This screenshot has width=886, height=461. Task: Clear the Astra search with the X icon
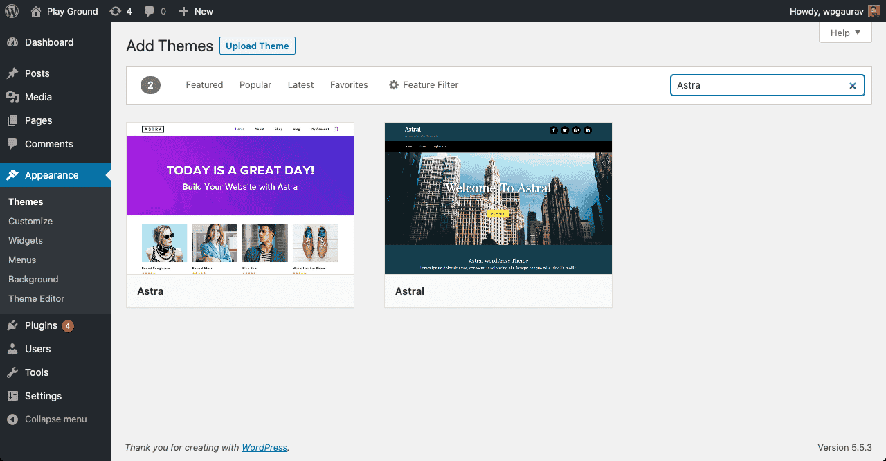852,85
